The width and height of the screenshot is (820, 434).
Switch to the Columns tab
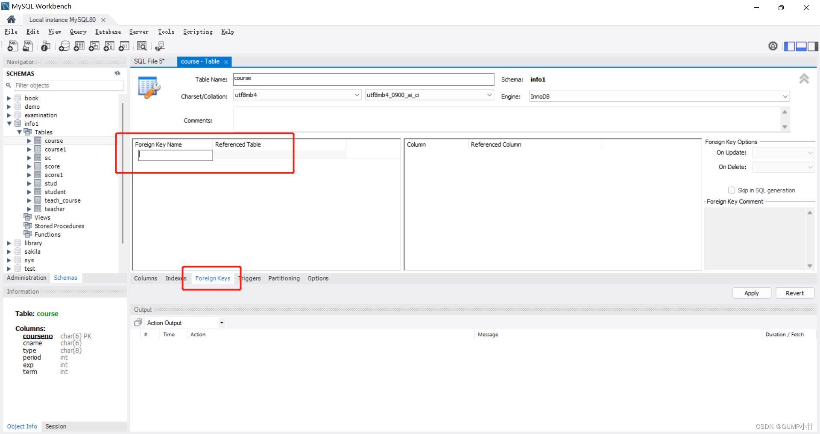click(x=146, y=278)
